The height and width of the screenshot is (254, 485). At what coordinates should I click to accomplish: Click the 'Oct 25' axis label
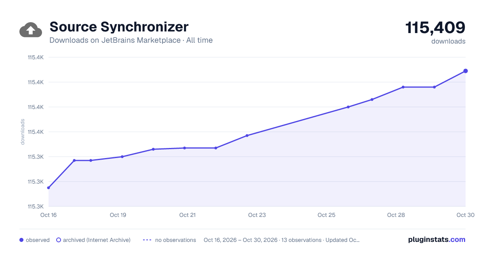[327, 215]
